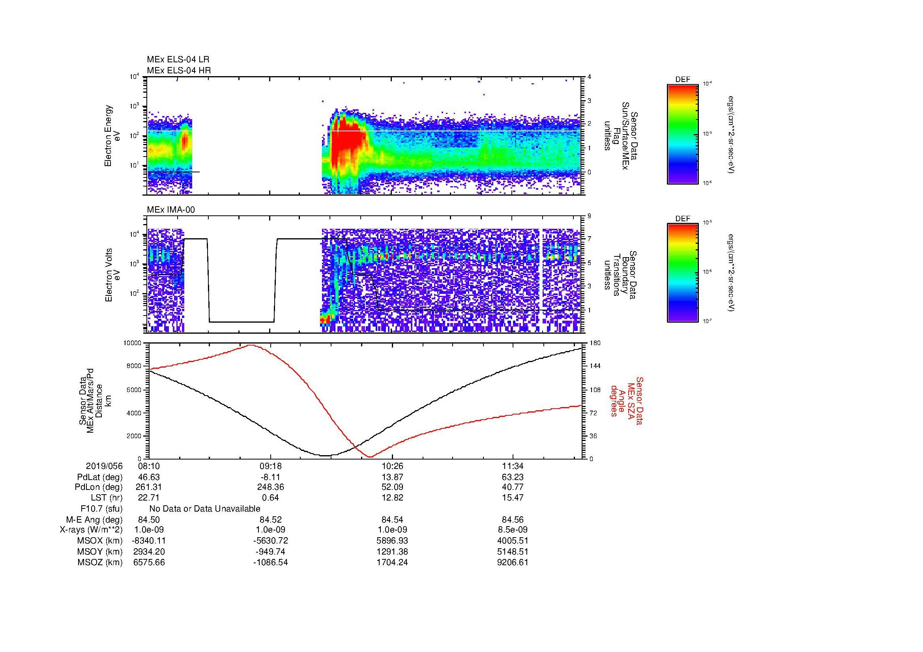Click the 'PdLat (deg)' row label

click(100, 477)
